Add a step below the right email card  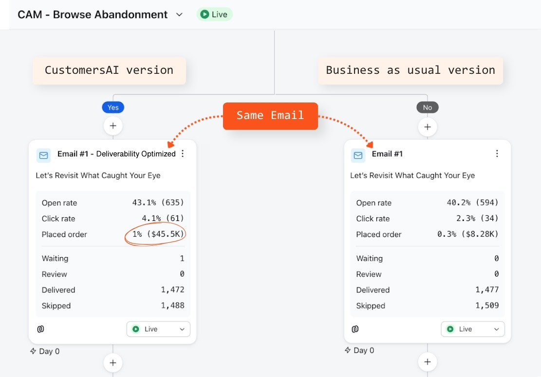tap(427, 362)
